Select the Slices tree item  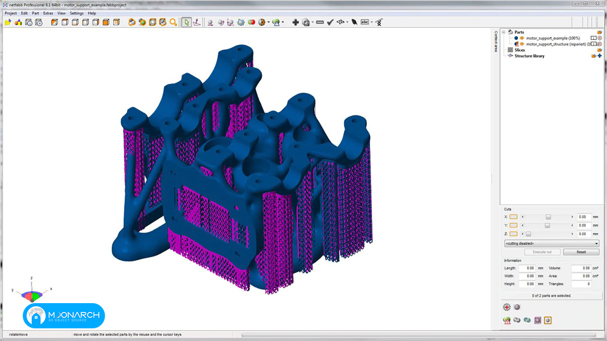pos(520,51)
